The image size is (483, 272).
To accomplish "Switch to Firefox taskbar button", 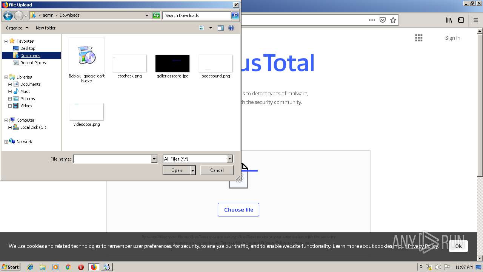I will tap(94, 267).
